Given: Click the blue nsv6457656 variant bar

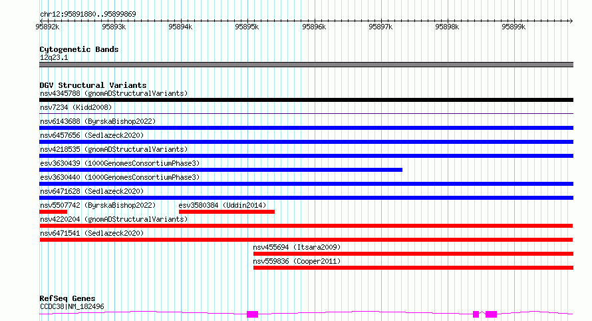Looking at the screenshot, I should pos(306,142).
